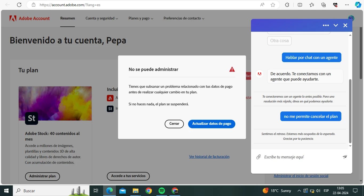Click the Adobe logo in the header
The height and width of the screenshot is (196, 364).
click(13, 18)
